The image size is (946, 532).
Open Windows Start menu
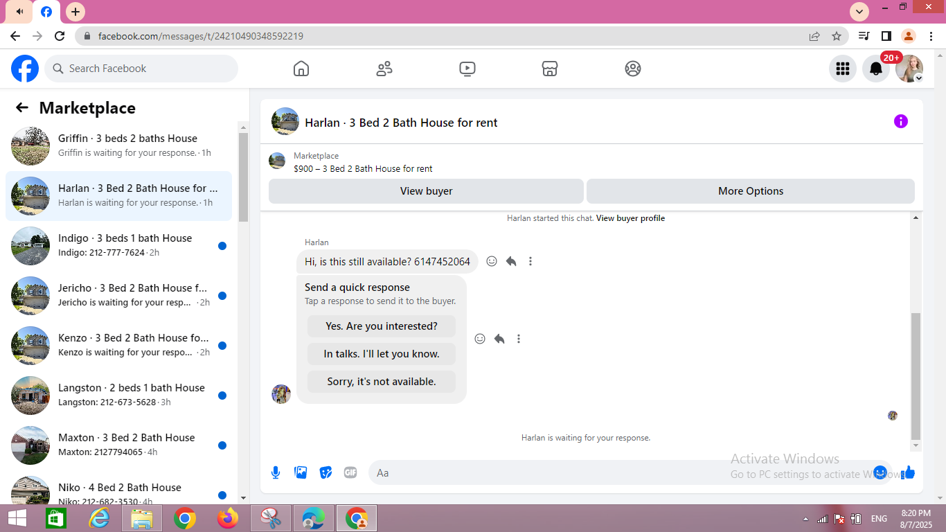(x=17, y=518)
